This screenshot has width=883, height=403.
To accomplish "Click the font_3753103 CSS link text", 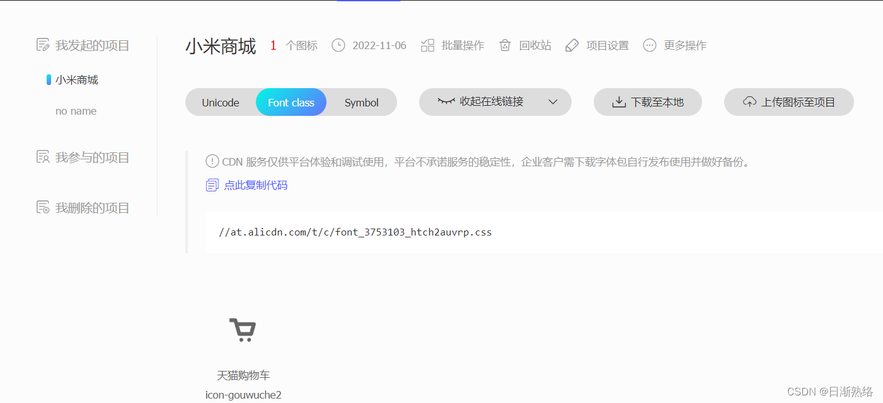I will point(355,232).
